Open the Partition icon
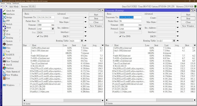This screenshot has height=106, width=197. point(4,68)
